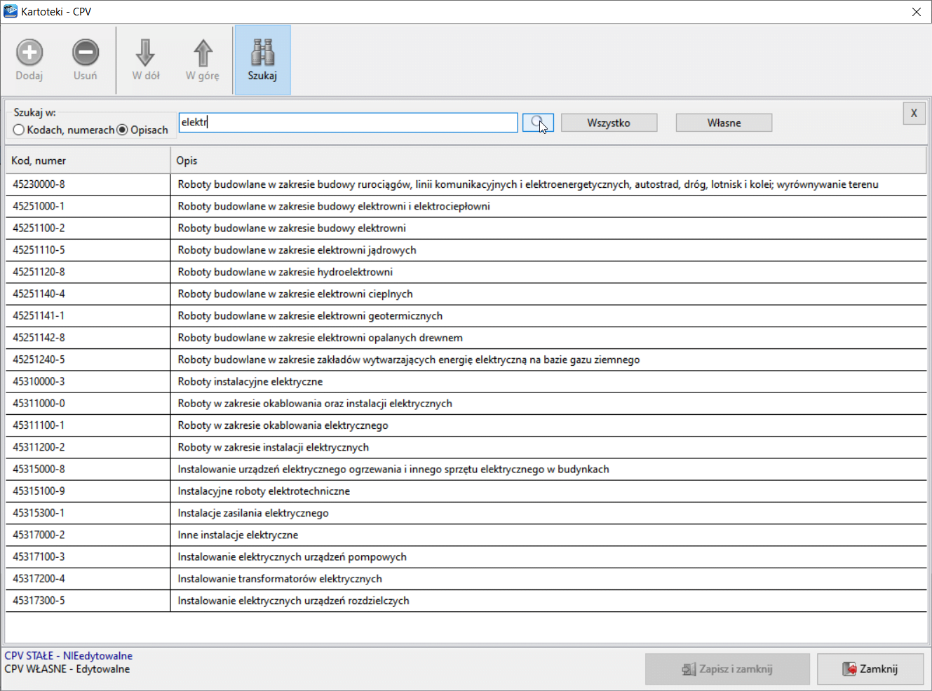The width and height of the screenshot is (932, 691).
Task: Filter own codes with Własne button
Action: point(724,123)
